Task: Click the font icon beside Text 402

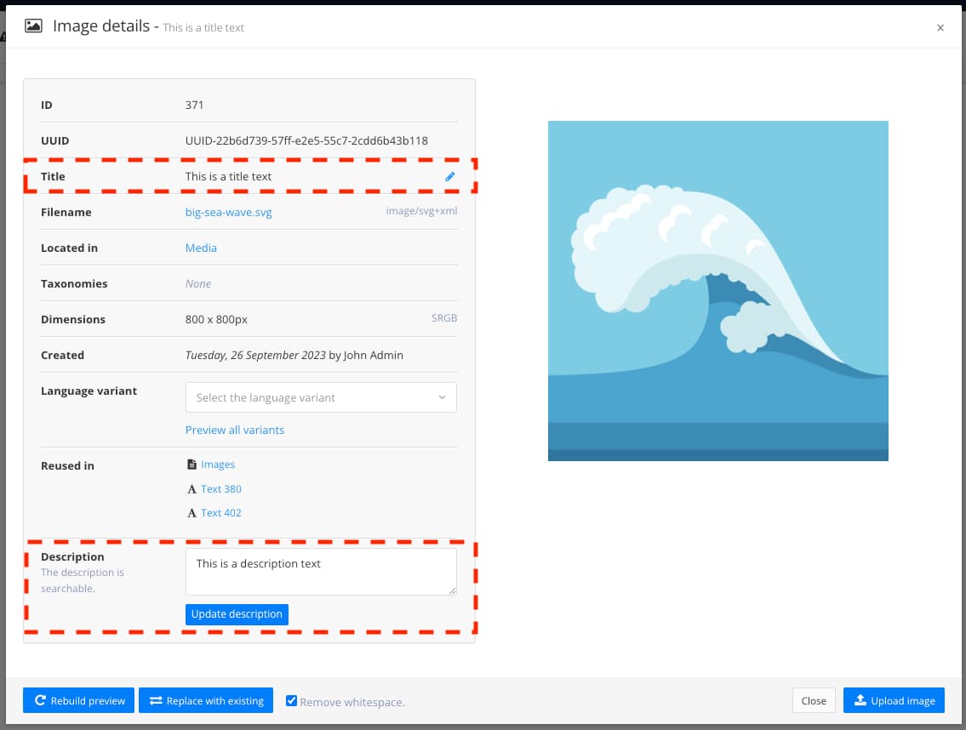Action: coord(191,513)
